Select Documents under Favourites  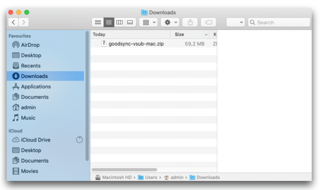(x=45, y=97)
